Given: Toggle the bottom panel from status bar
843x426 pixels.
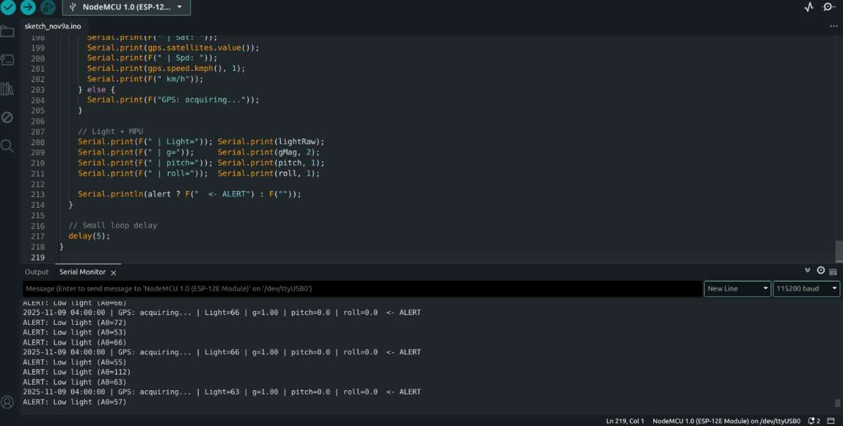Looking at the screenshot, I should 830,420.
